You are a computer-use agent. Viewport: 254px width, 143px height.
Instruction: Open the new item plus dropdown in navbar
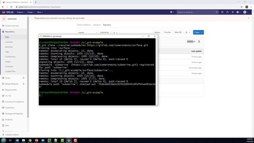[x=172, y=12]
